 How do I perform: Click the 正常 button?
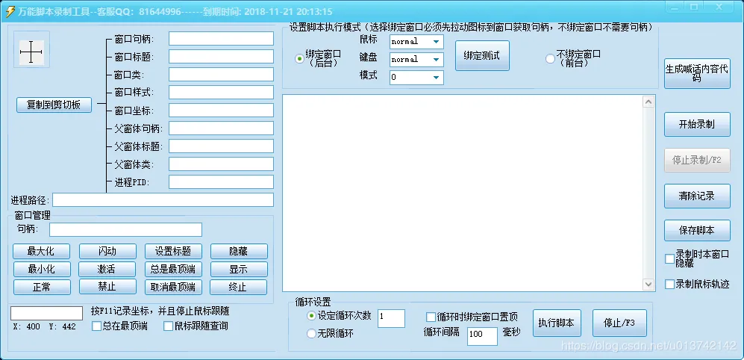point(42,287)
